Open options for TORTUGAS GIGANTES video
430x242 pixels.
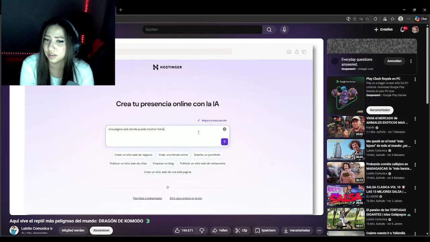click(x=415, y=210)
